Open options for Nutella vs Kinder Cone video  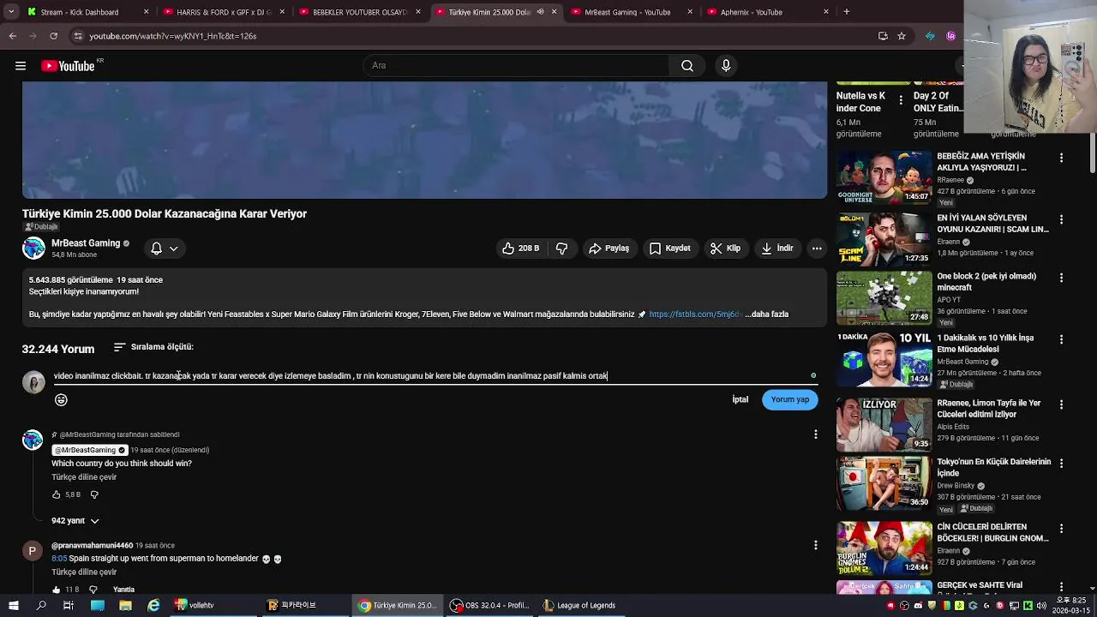click(900, 100)
